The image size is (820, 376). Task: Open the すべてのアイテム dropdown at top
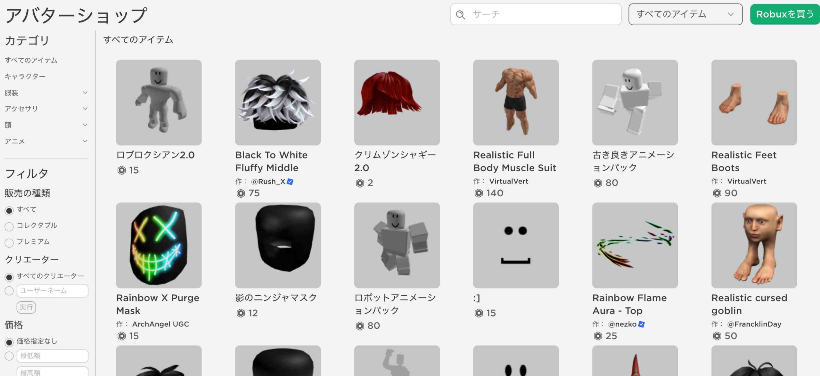(685, 14)
